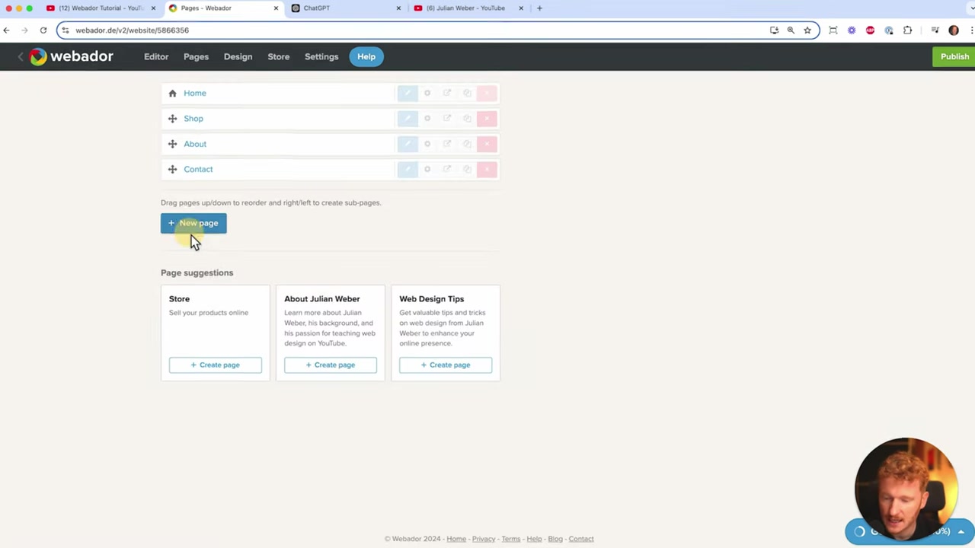Open About page external link icon
This screenshot has width=975, height=548.
pyautogui.click(x=447, y=144)
